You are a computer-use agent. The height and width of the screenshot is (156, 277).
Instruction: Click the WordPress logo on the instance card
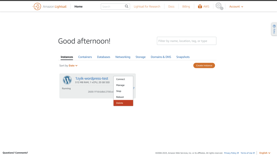67,80
